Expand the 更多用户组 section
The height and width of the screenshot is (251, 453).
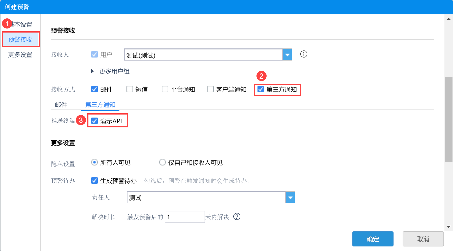pos(92,71)
